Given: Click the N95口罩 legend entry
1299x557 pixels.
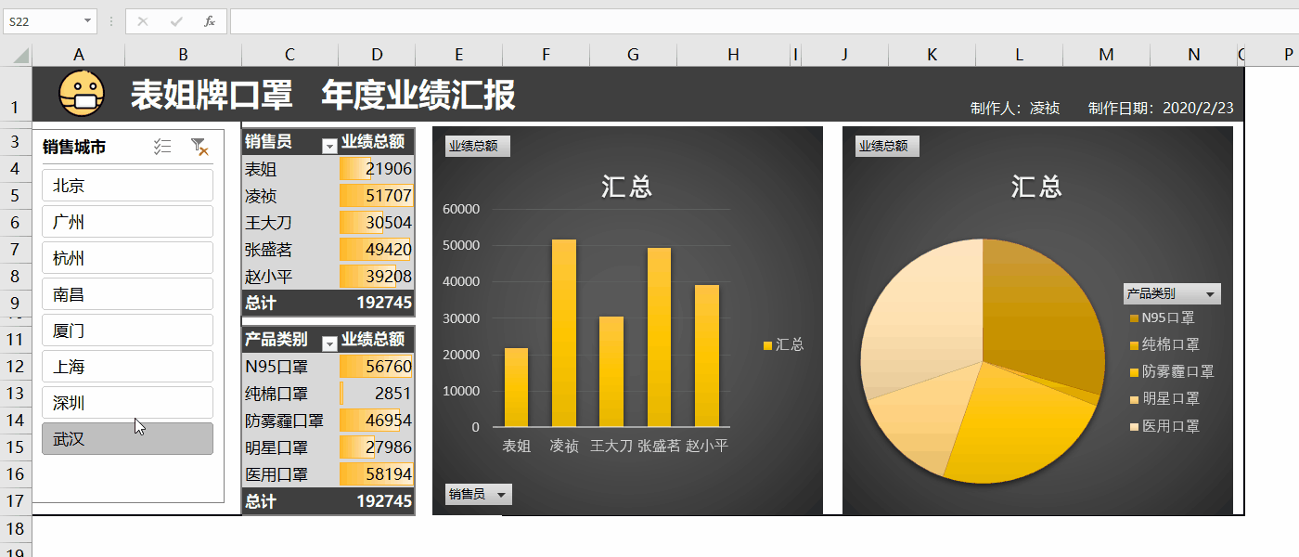Looking at the screenshot, I should click(x=1162, y=317).
